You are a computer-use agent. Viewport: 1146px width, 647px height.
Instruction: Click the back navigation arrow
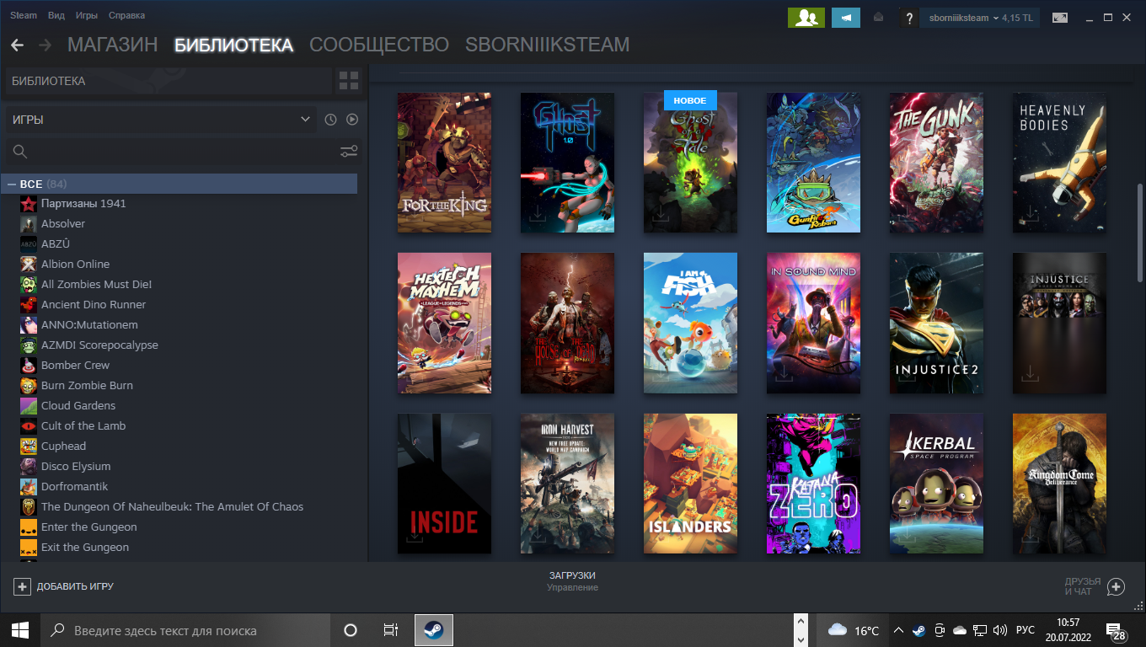click(17, 45)
